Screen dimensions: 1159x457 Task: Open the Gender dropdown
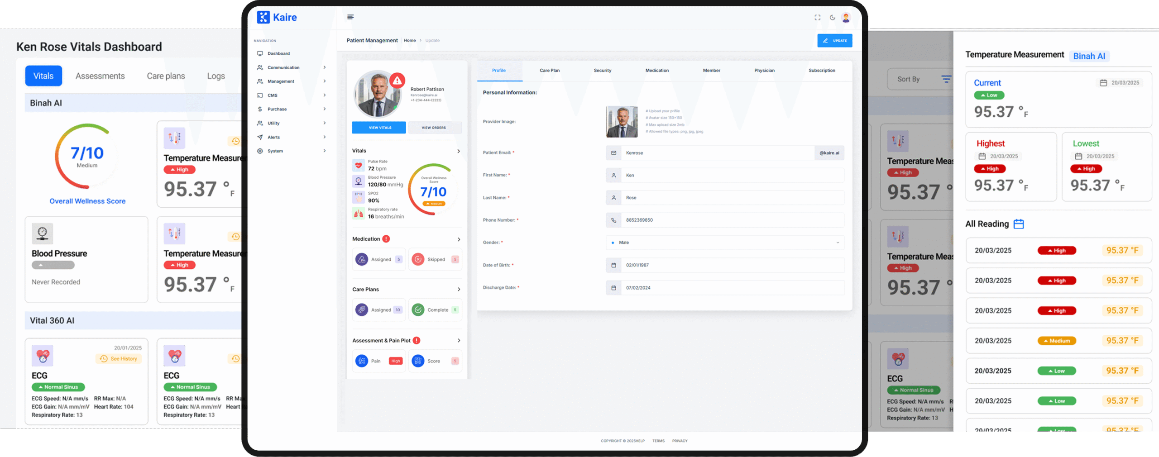coord(724,243)
